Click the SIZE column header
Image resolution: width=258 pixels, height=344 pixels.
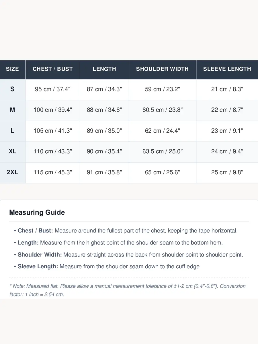click(13, 69)
